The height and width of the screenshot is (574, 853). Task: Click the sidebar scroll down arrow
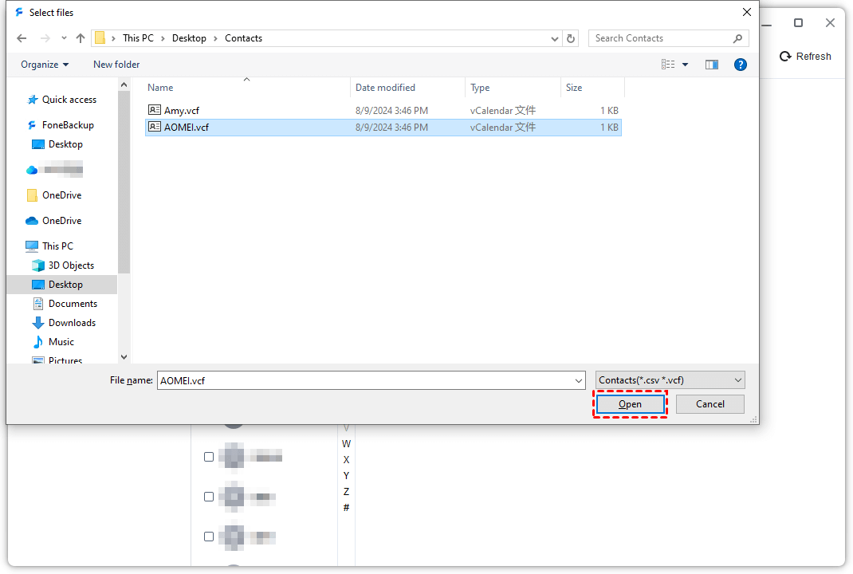coord(124,357)
